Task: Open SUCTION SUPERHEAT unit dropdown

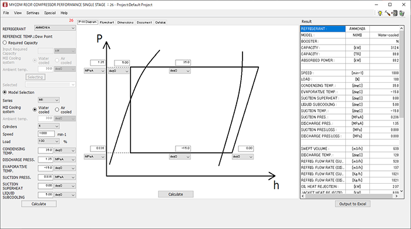Action: pyautogui.click(x=65, y=186)
